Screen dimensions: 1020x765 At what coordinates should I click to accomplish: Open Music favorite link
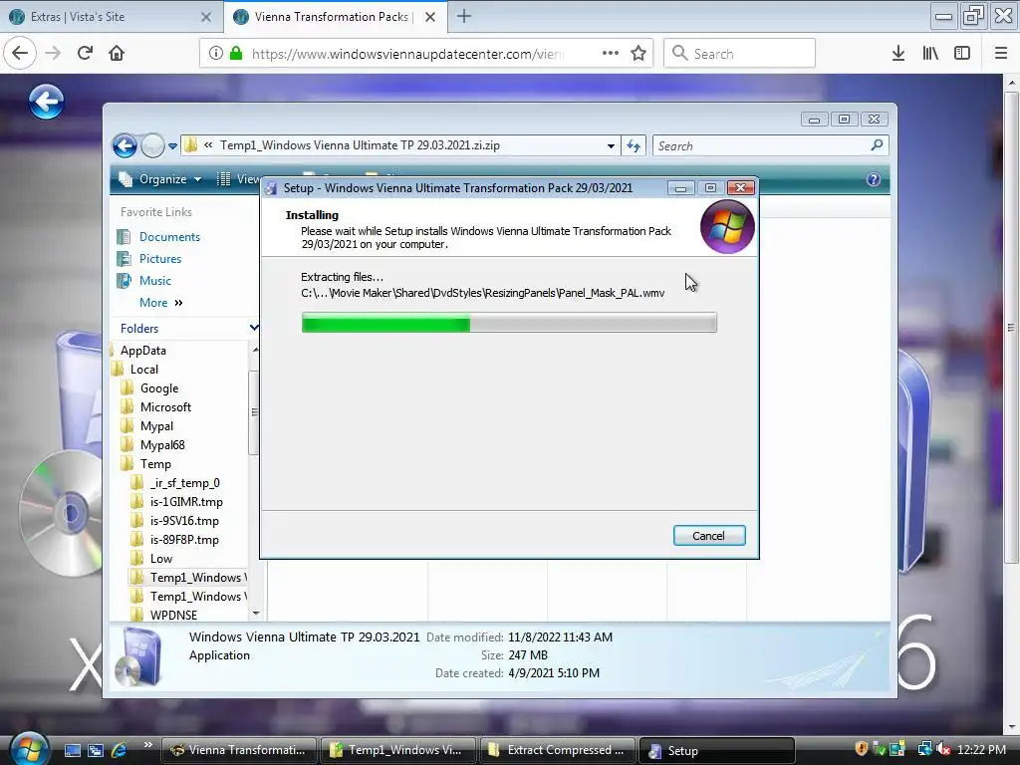pos(154,281)
